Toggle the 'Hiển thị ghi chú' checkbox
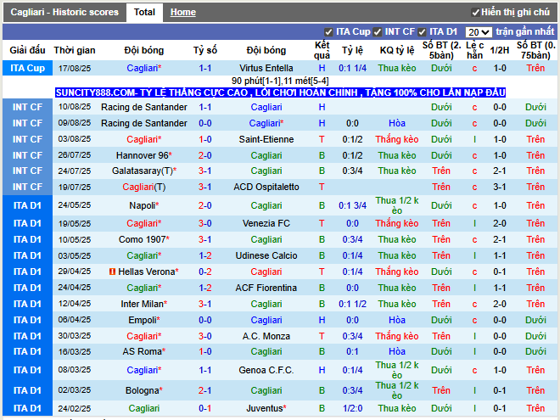Screen dimensions: 560x420 pyautogui.click(x=475, y=13)
